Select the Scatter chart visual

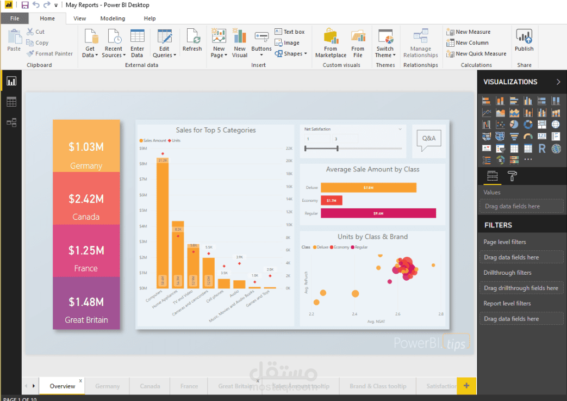point(501,124)
